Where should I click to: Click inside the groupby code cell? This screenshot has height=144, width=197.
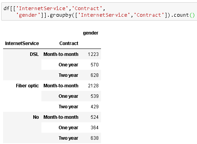99,12
